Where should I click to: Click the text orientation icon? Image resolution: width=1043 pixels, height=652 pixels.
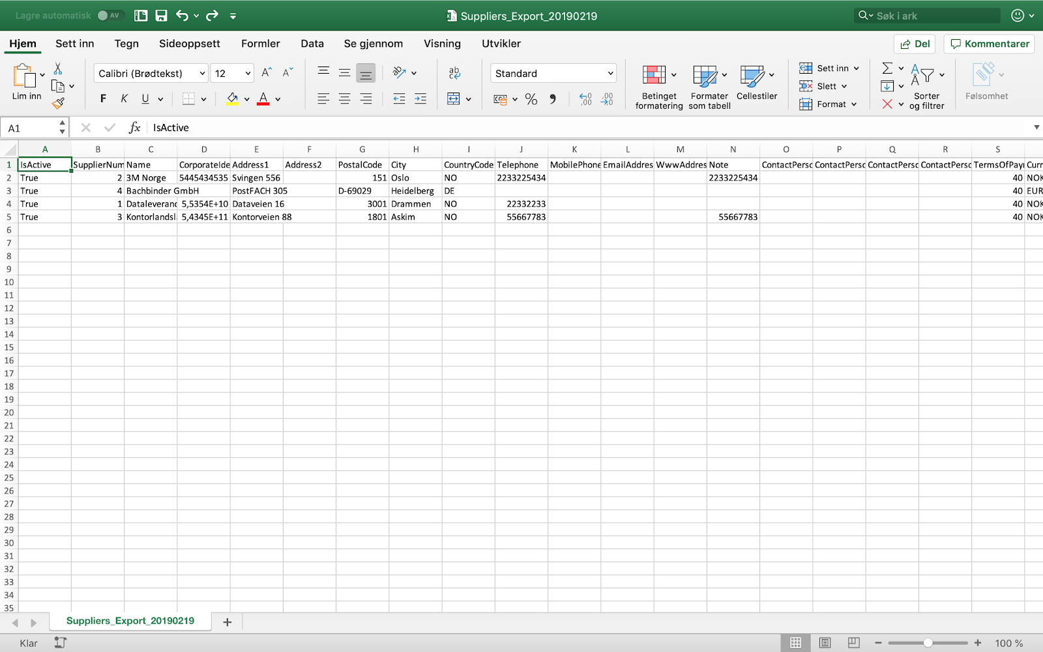pos(400,72)
